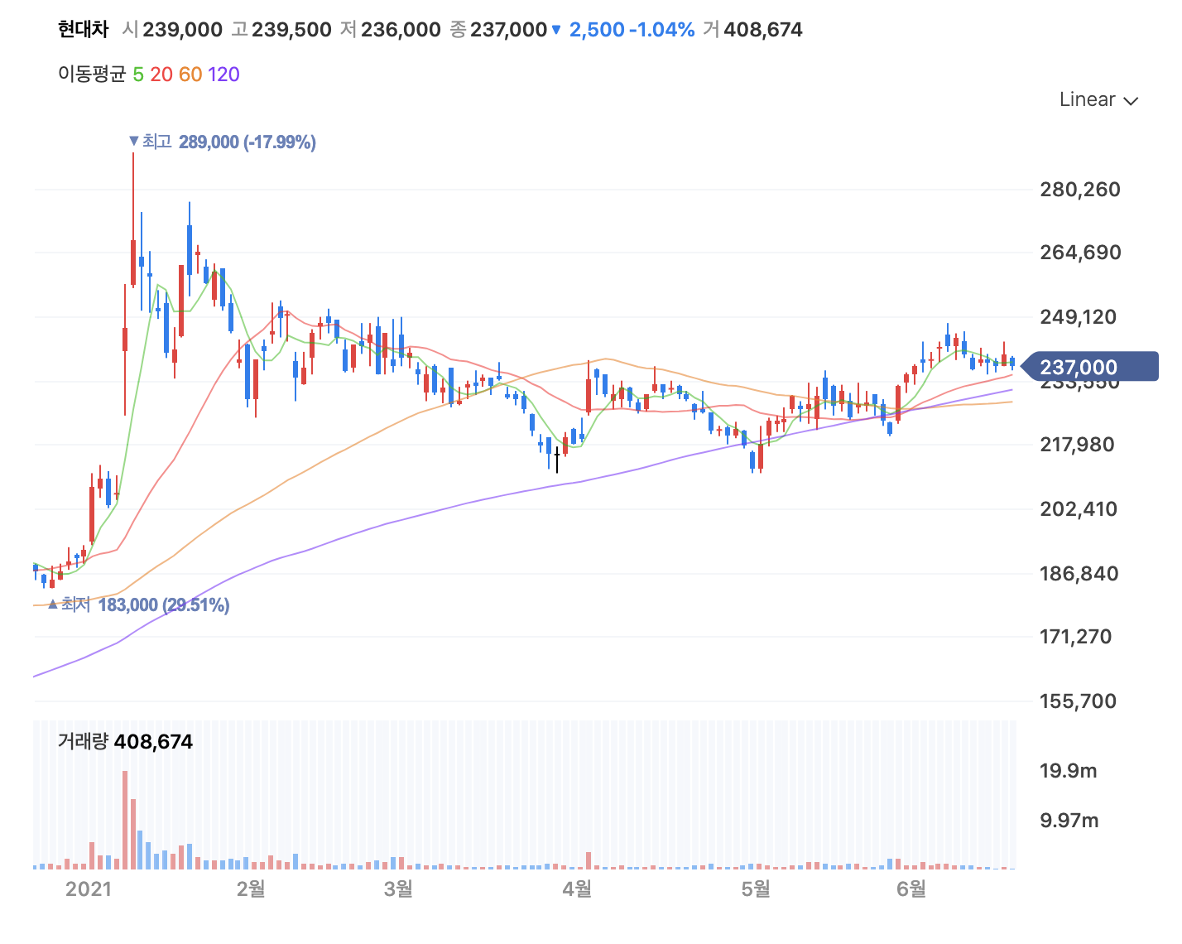
Task: Select the high price 239,500 value
Action: click(x=291, y=30)
